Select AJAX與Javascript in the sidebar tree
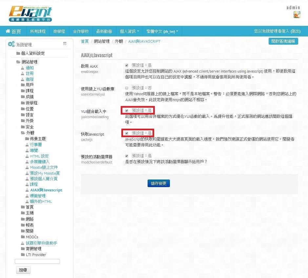Viewport: 308px width, 278px height. pos(46,190)
